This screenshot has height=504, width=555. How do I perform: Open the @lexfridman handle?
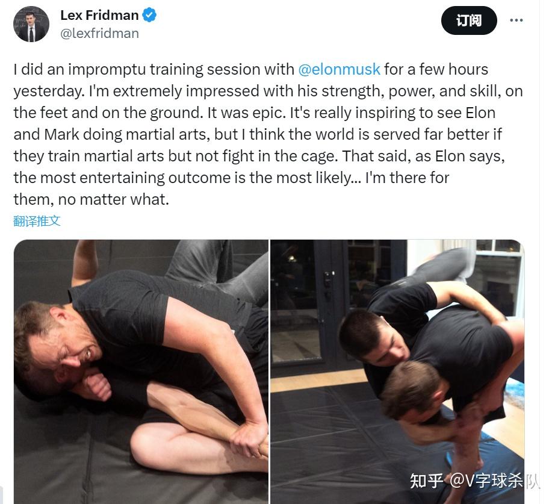pos(99,34)
